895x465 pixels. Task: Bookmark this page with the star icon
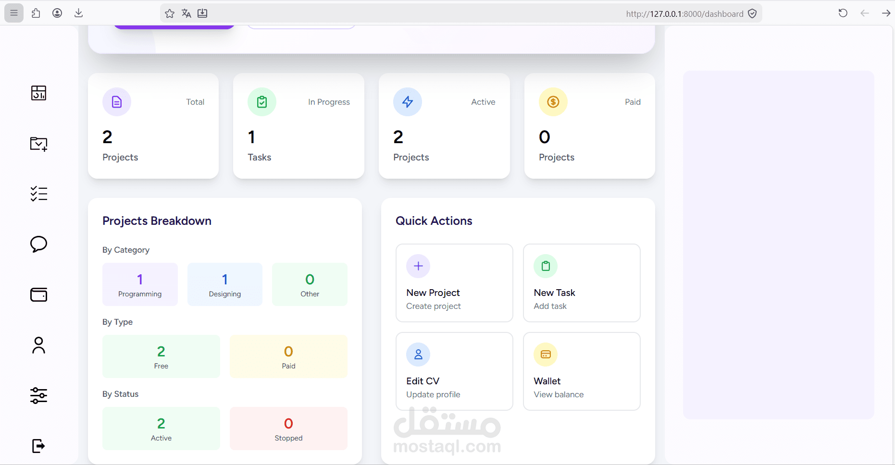[x=170, y=13]
